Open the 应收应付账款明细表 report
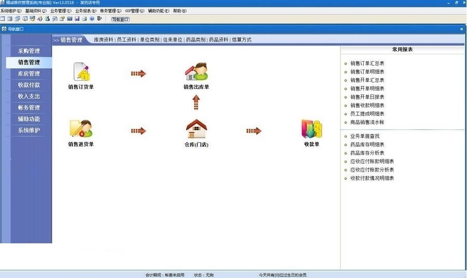 372,162
